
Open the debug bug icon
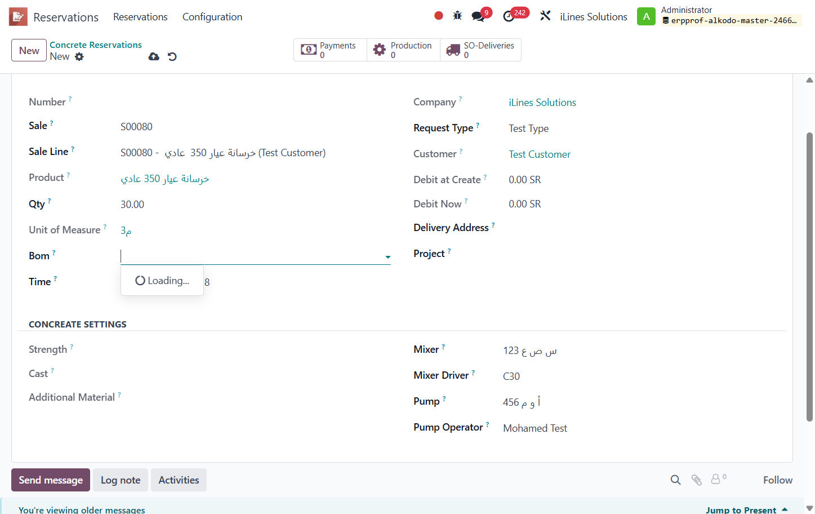coord(457,16)
